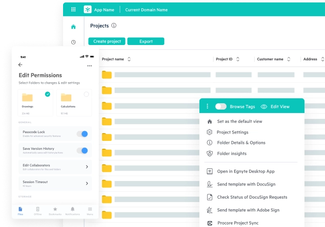The width and height of the screenshot is (325, 227).
Task: Click the info icon beside Projects title
Action: (x=114, y=25)
